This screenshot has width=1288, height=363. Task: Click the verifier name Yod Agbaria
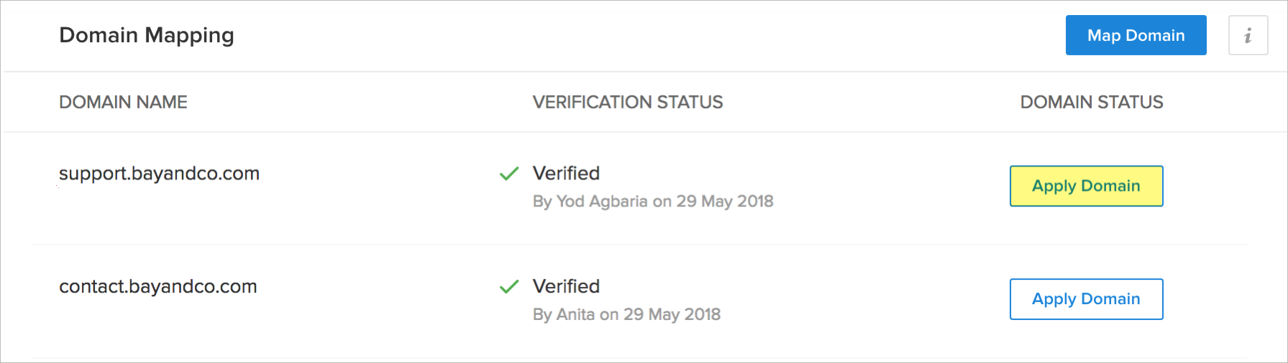(x=602, y=202)
